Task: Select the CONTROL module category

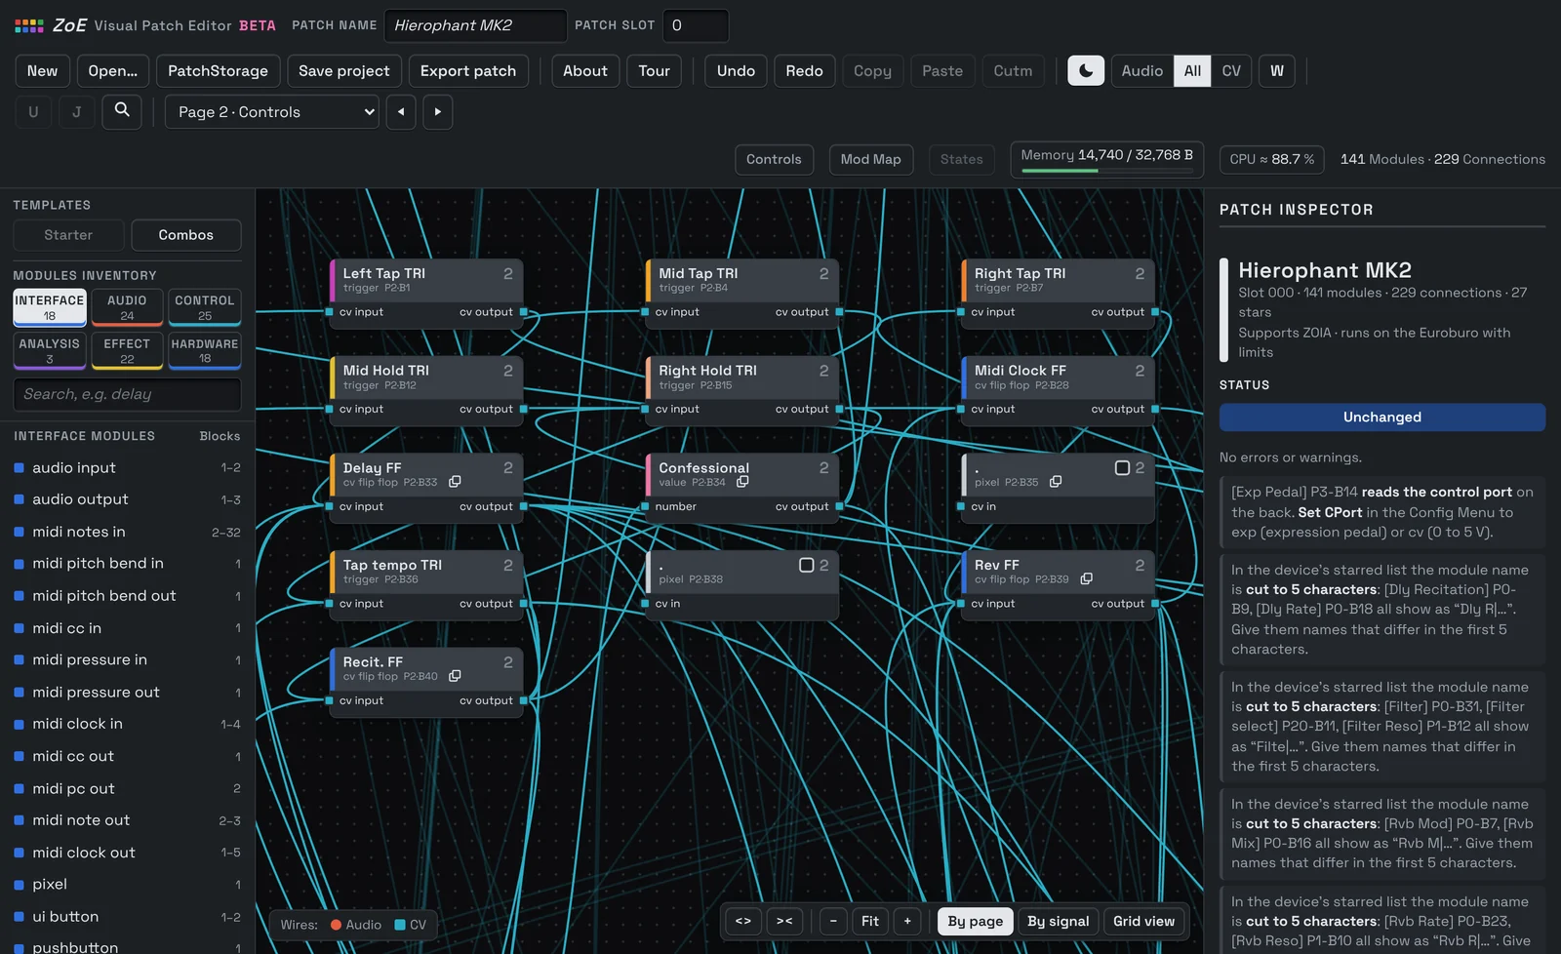Action: pos(205,307)
